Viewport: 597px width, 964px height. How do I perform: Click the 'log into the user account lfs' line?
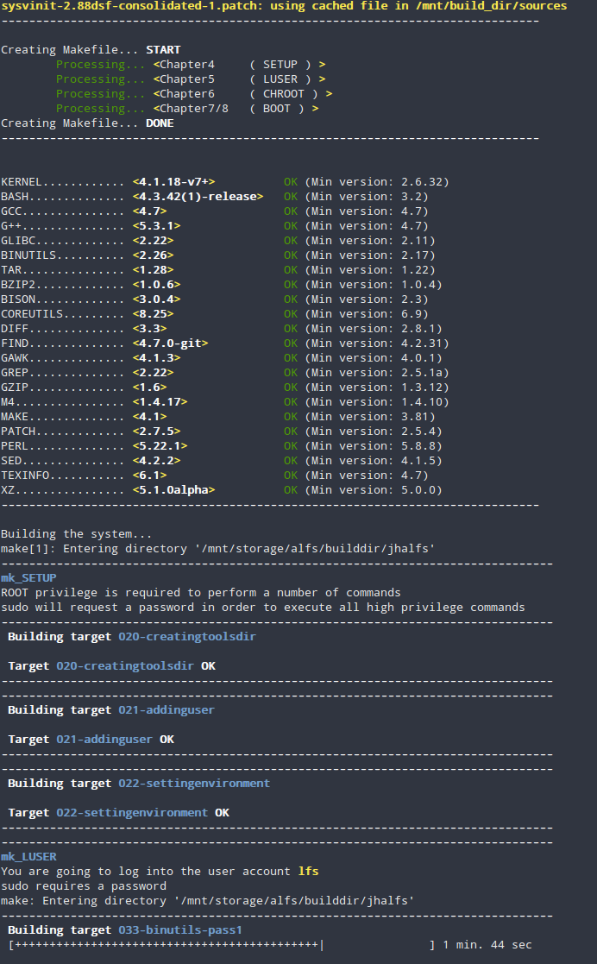(160, 872)
